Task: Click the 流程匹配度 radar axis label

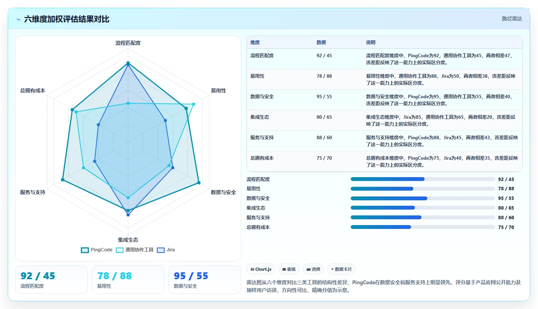Action: tap(128, 43)
